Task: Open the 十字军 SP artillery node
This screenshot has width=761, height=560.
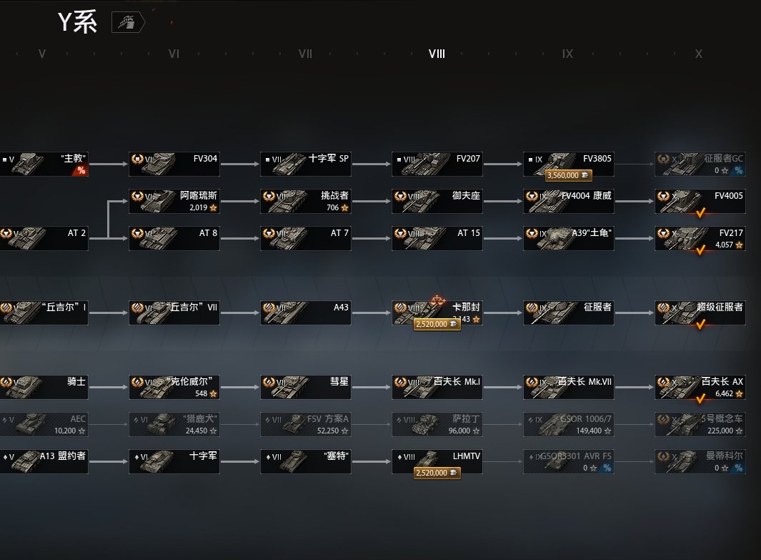Action: tap(306, 164)
